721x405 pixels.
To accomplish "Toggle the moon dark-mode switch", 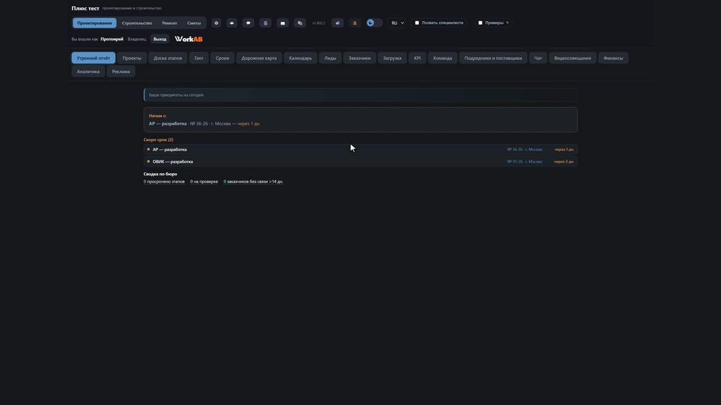I will pos(374,23).
